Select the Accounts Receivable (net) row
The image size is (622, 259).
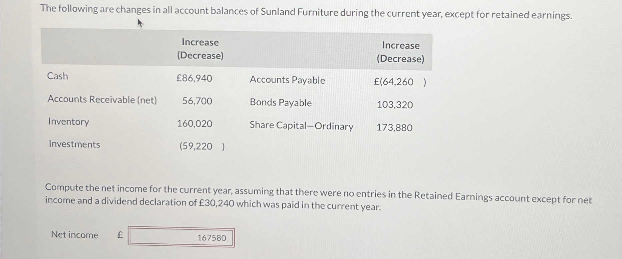click(x=102, y=100)
